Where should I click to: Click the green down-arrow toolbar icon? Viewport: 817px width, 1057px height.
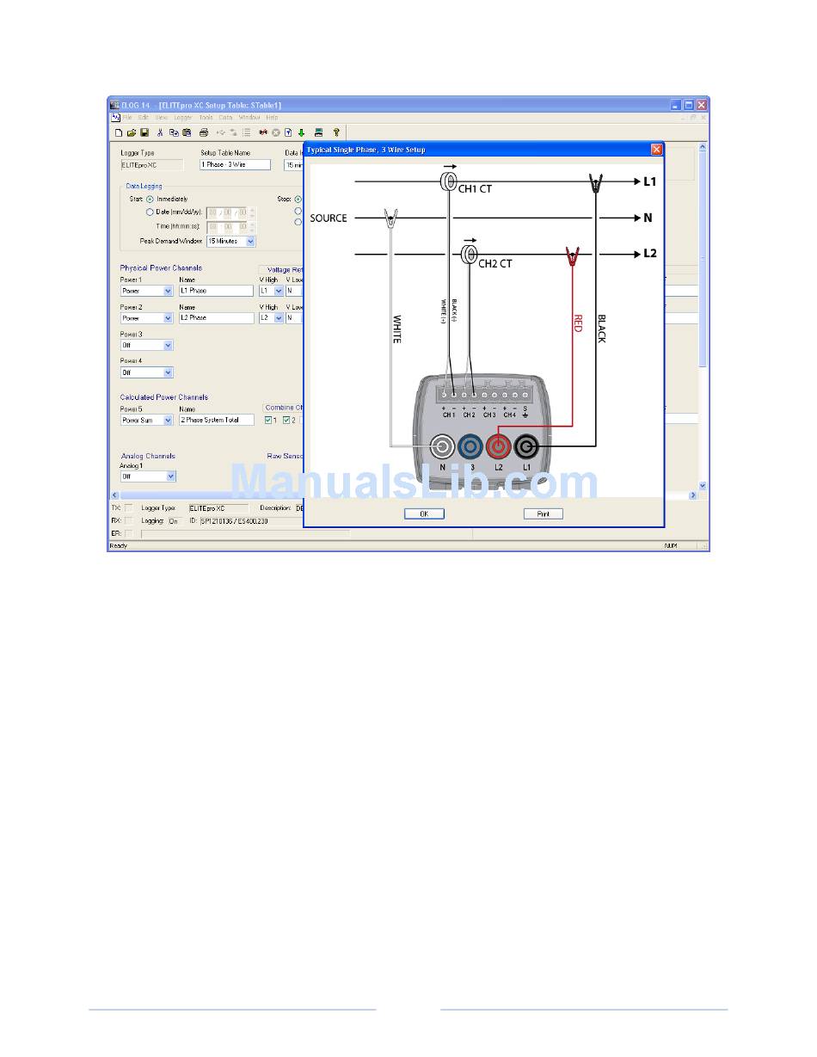(302, 132)
